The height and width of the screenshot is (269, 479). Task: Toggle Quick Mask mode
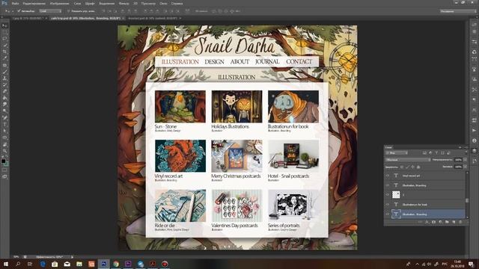pyautogui.click(x=4, y=170)
